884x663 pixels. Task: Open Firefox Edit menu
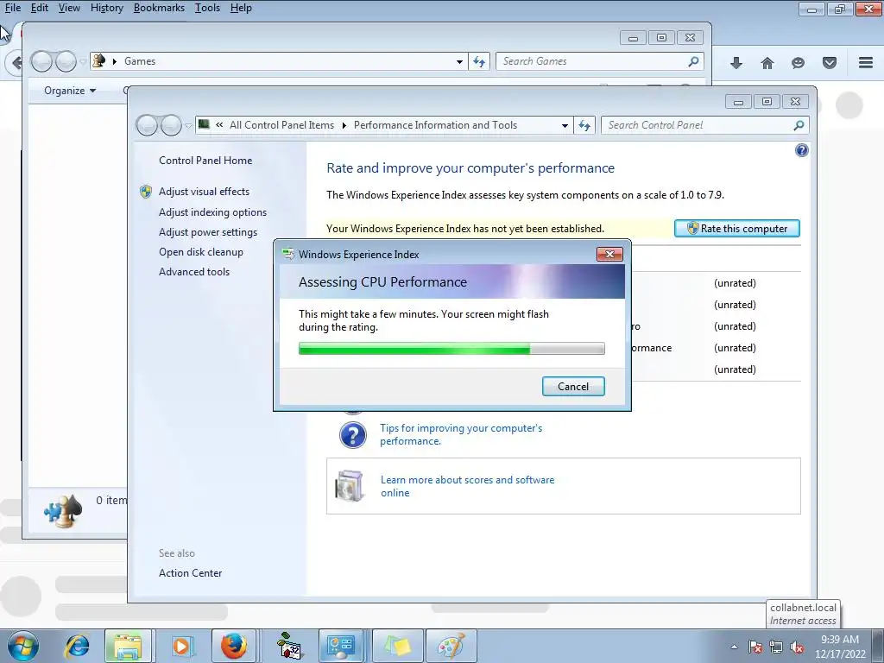point(40,8)
